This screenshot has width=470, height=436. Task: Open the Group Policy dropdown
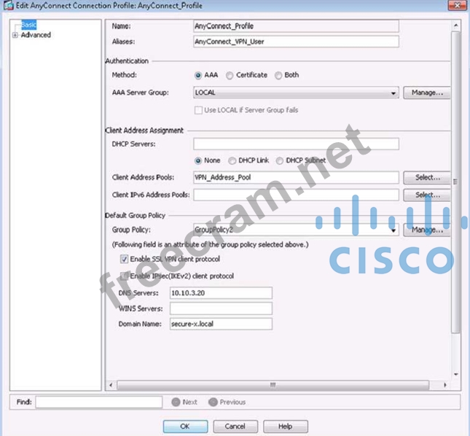click(x=394, y=230)
